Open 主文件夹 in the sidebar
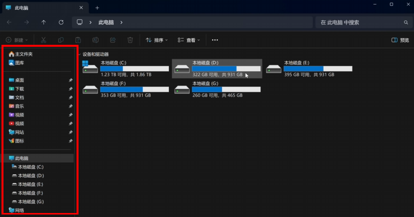 20,54
